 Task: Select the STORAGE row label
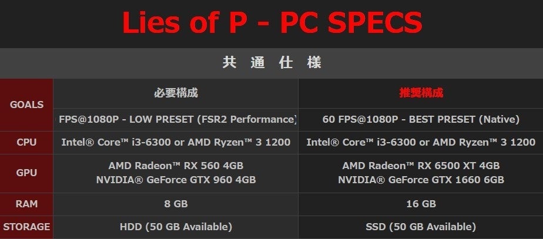[26, 226]
